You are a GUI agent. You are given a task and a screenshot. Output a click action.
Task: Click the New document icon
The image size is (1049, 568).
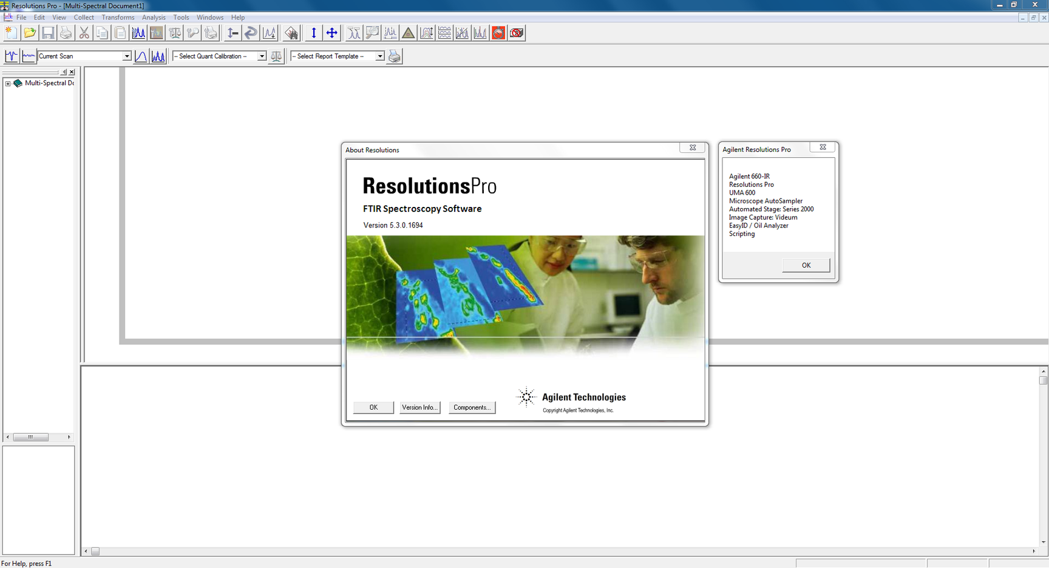click(12, 33)
